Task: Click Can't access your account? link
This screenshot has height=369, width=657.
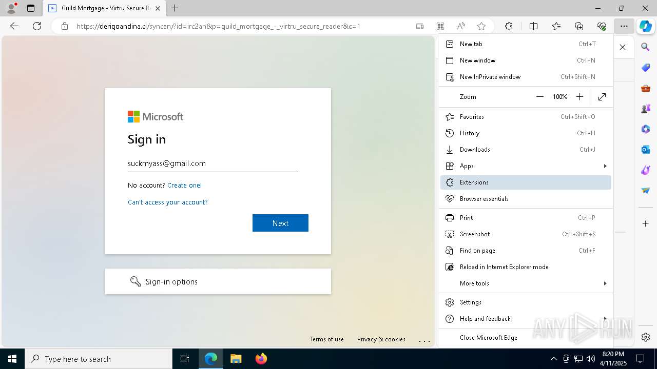Action: [x=168, y=202]
